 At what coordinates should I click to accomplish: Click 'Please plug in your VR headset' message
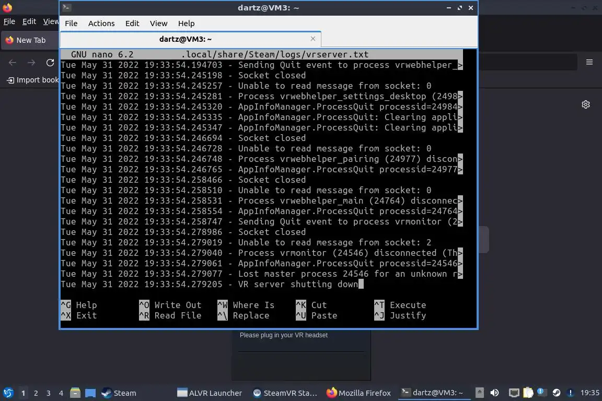(284, 335)
